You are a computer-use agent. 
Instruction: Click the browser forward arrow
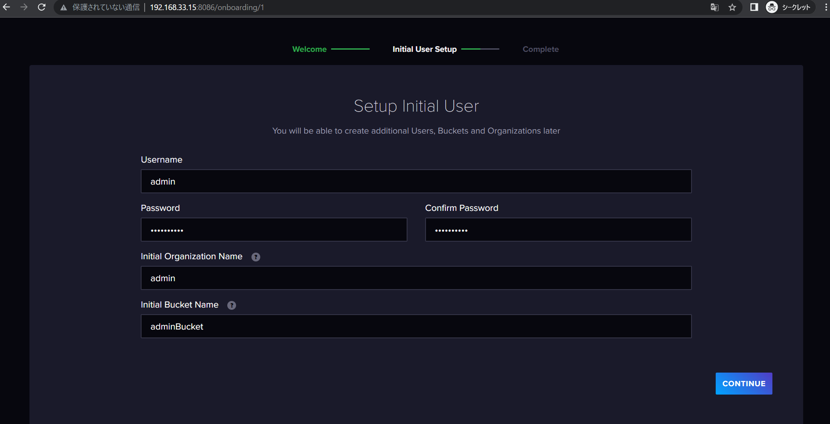coord(24,7)
